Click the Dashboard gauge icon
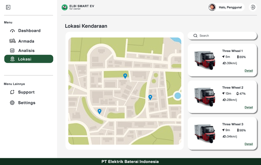Image resolution: width=261 pixels, height=165 pixels. pos(12,31)
